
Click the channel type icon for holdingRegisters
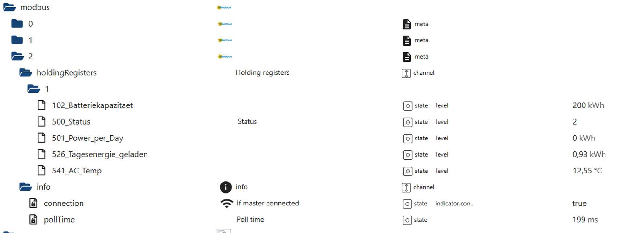(x=406, y=73)
